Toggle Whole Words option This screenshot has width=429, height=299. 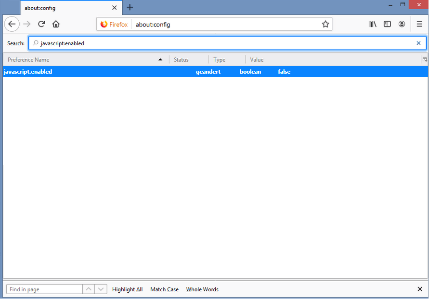coord(202,289)
